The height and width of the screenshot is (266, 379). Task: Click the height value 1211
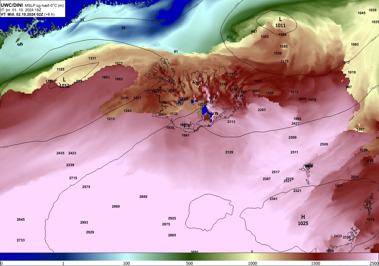tap(92, 58)
